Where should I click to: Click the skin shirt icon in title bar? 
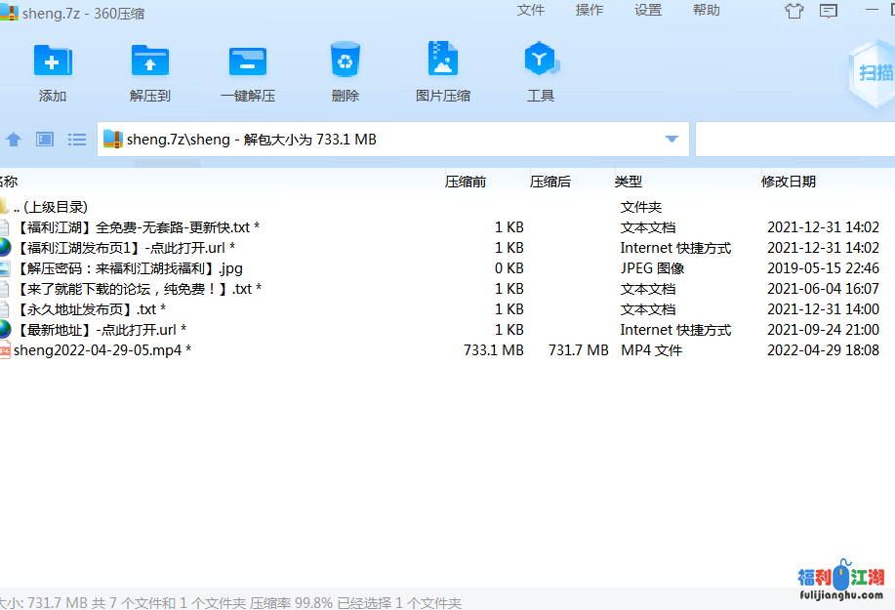(794, 12)
